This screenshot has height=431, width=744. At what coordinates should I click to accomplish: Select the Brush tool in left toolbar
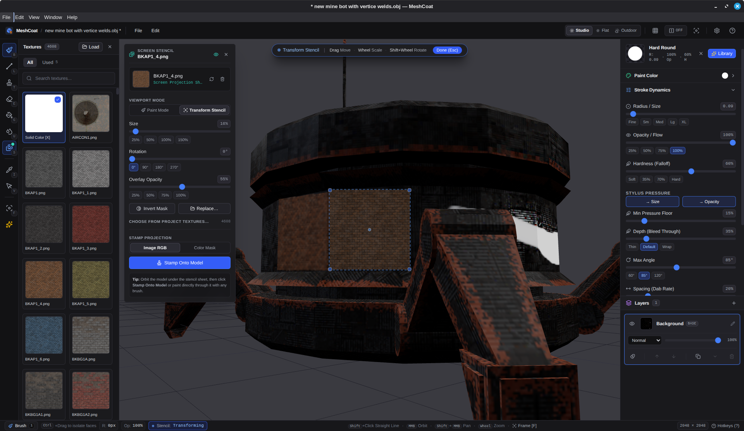9,50
